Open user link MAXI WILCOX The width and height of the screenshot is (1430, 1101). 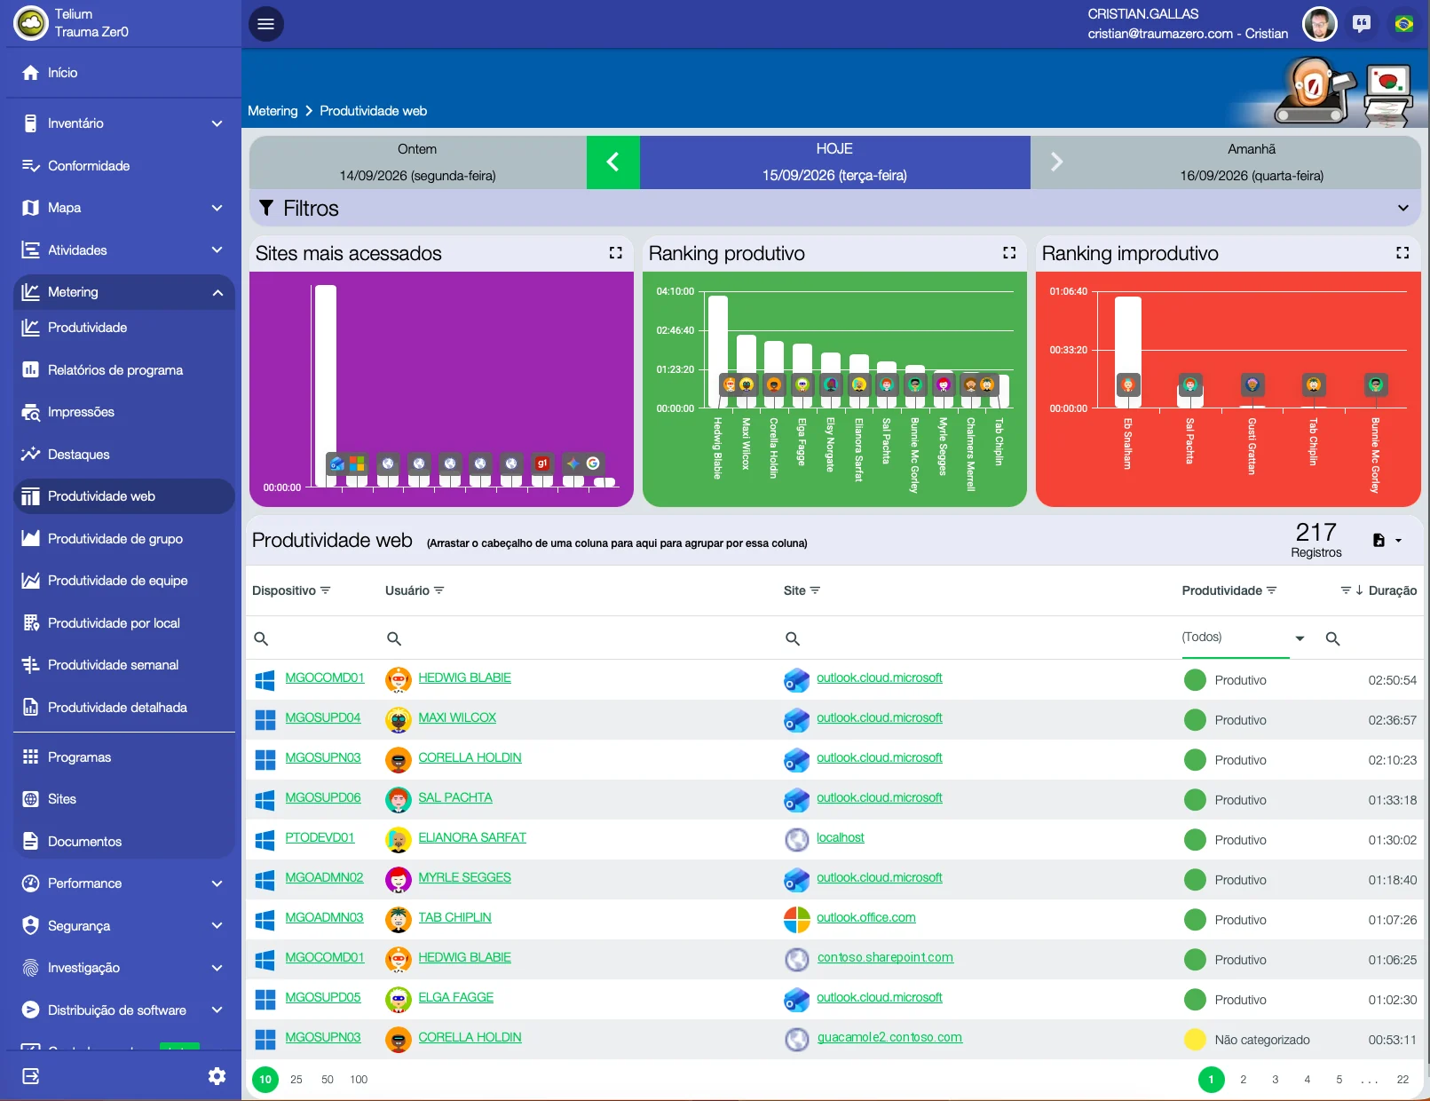[x=457, y=717]
